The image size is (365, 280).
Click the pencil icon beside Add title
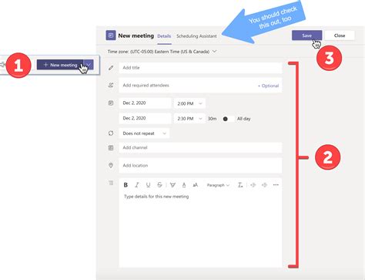[111, 68]
